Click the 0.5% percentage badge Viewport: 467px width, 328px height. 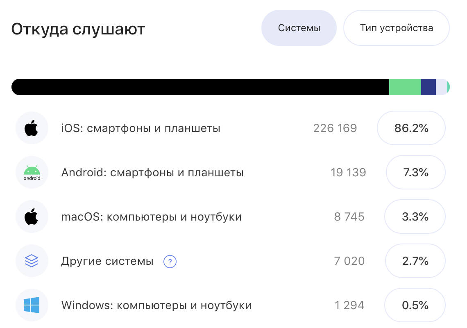tap(415, 305)
